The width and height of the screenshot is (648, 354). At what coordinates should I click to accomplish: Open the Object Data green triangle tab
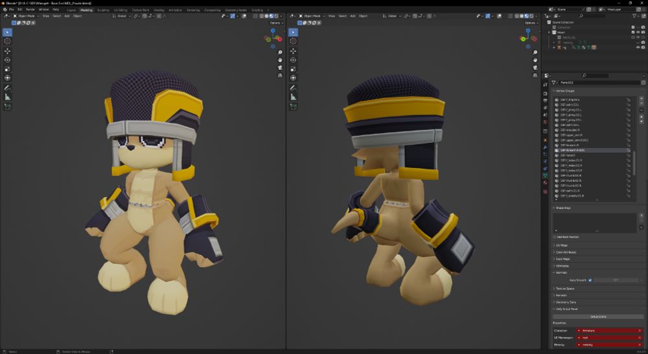(x=545, y=175)
